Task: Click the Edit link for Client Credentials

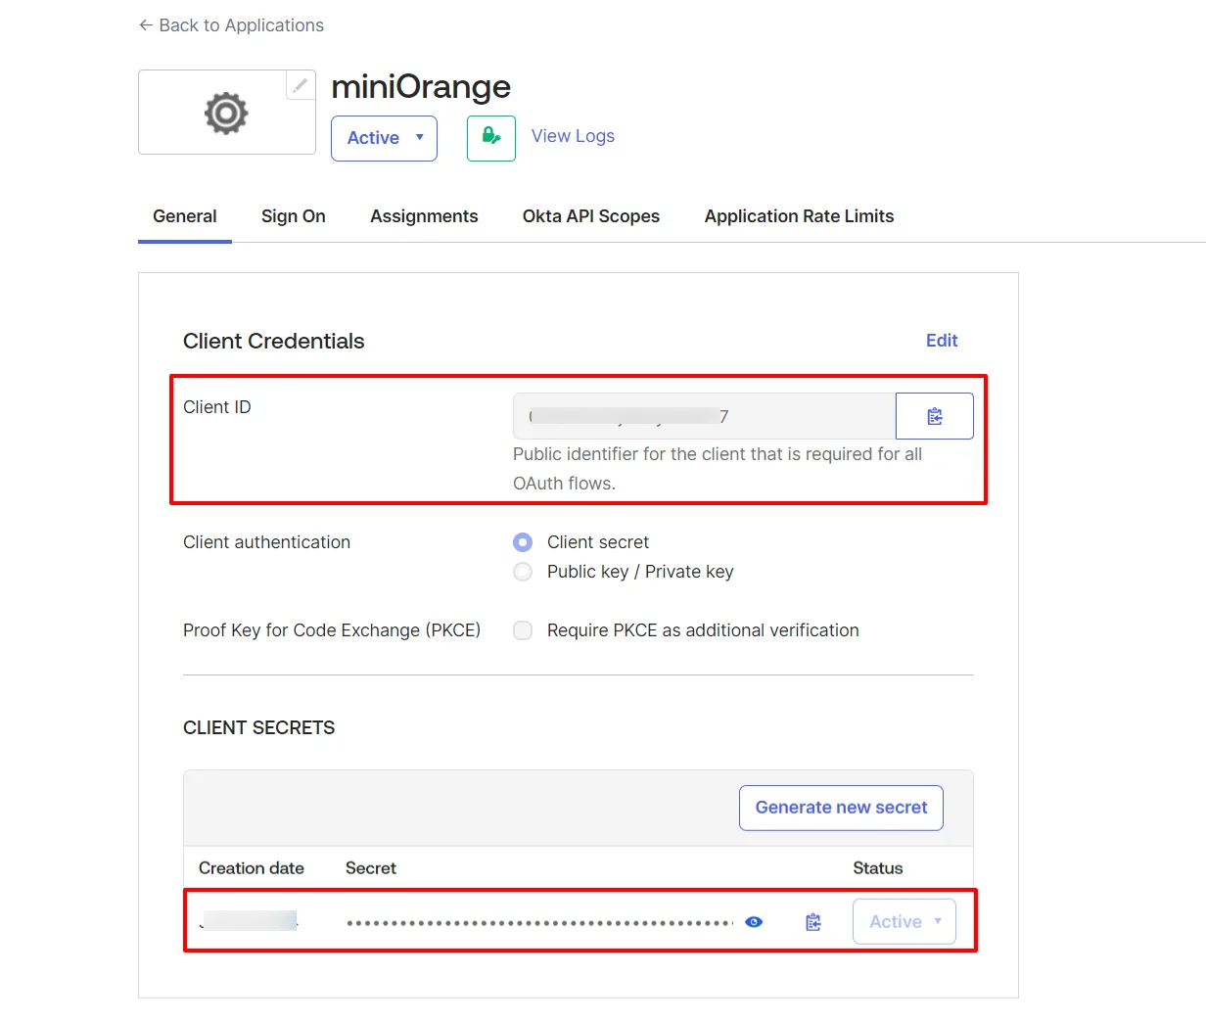Action: pos(941,341)
